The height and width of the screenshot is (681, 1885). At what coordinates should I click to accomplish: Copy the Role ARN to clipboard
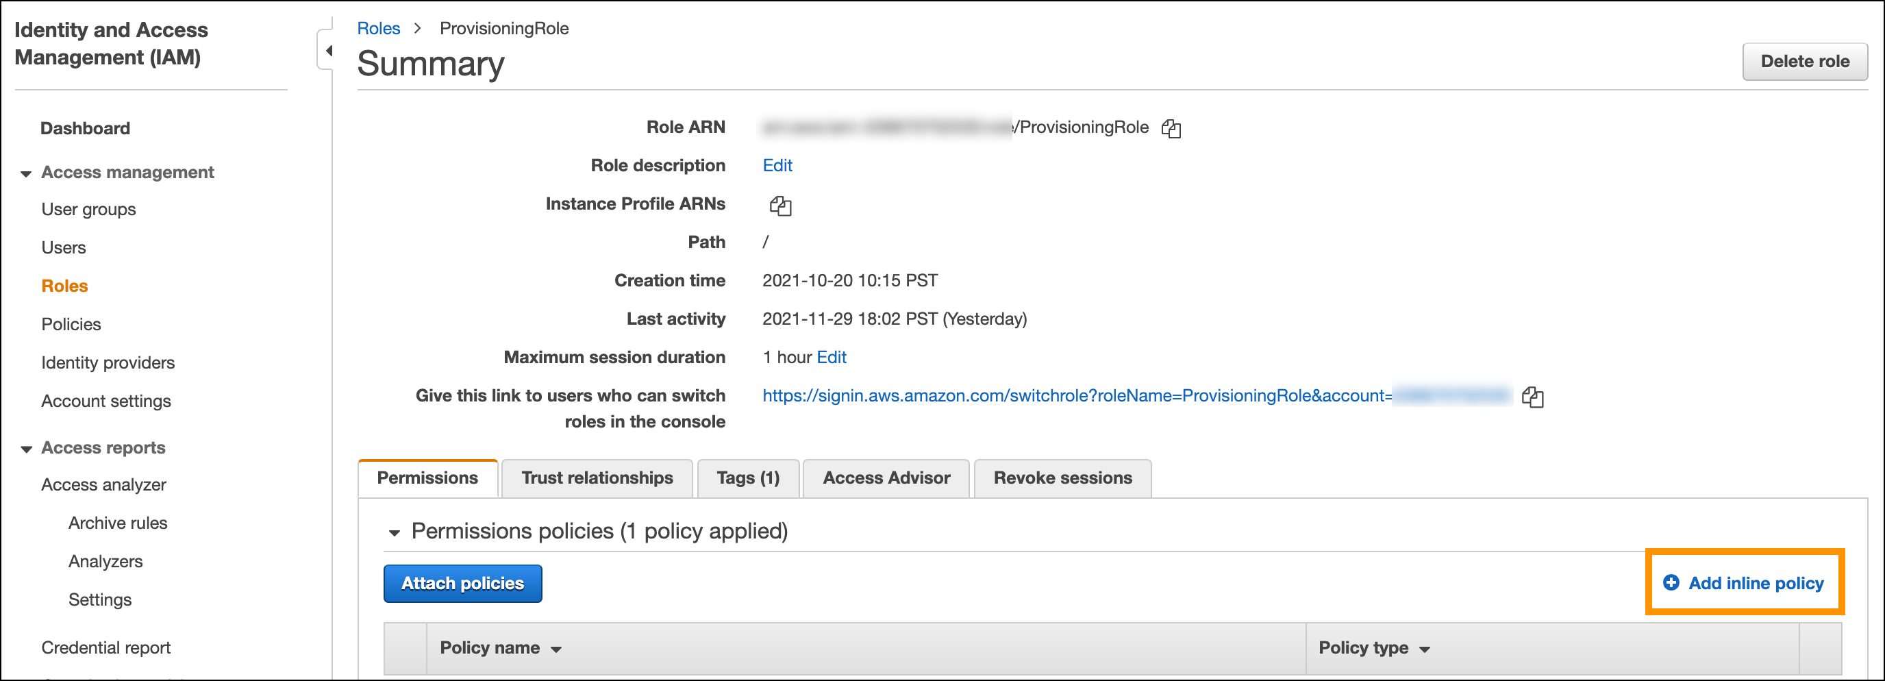[1171, 128]
